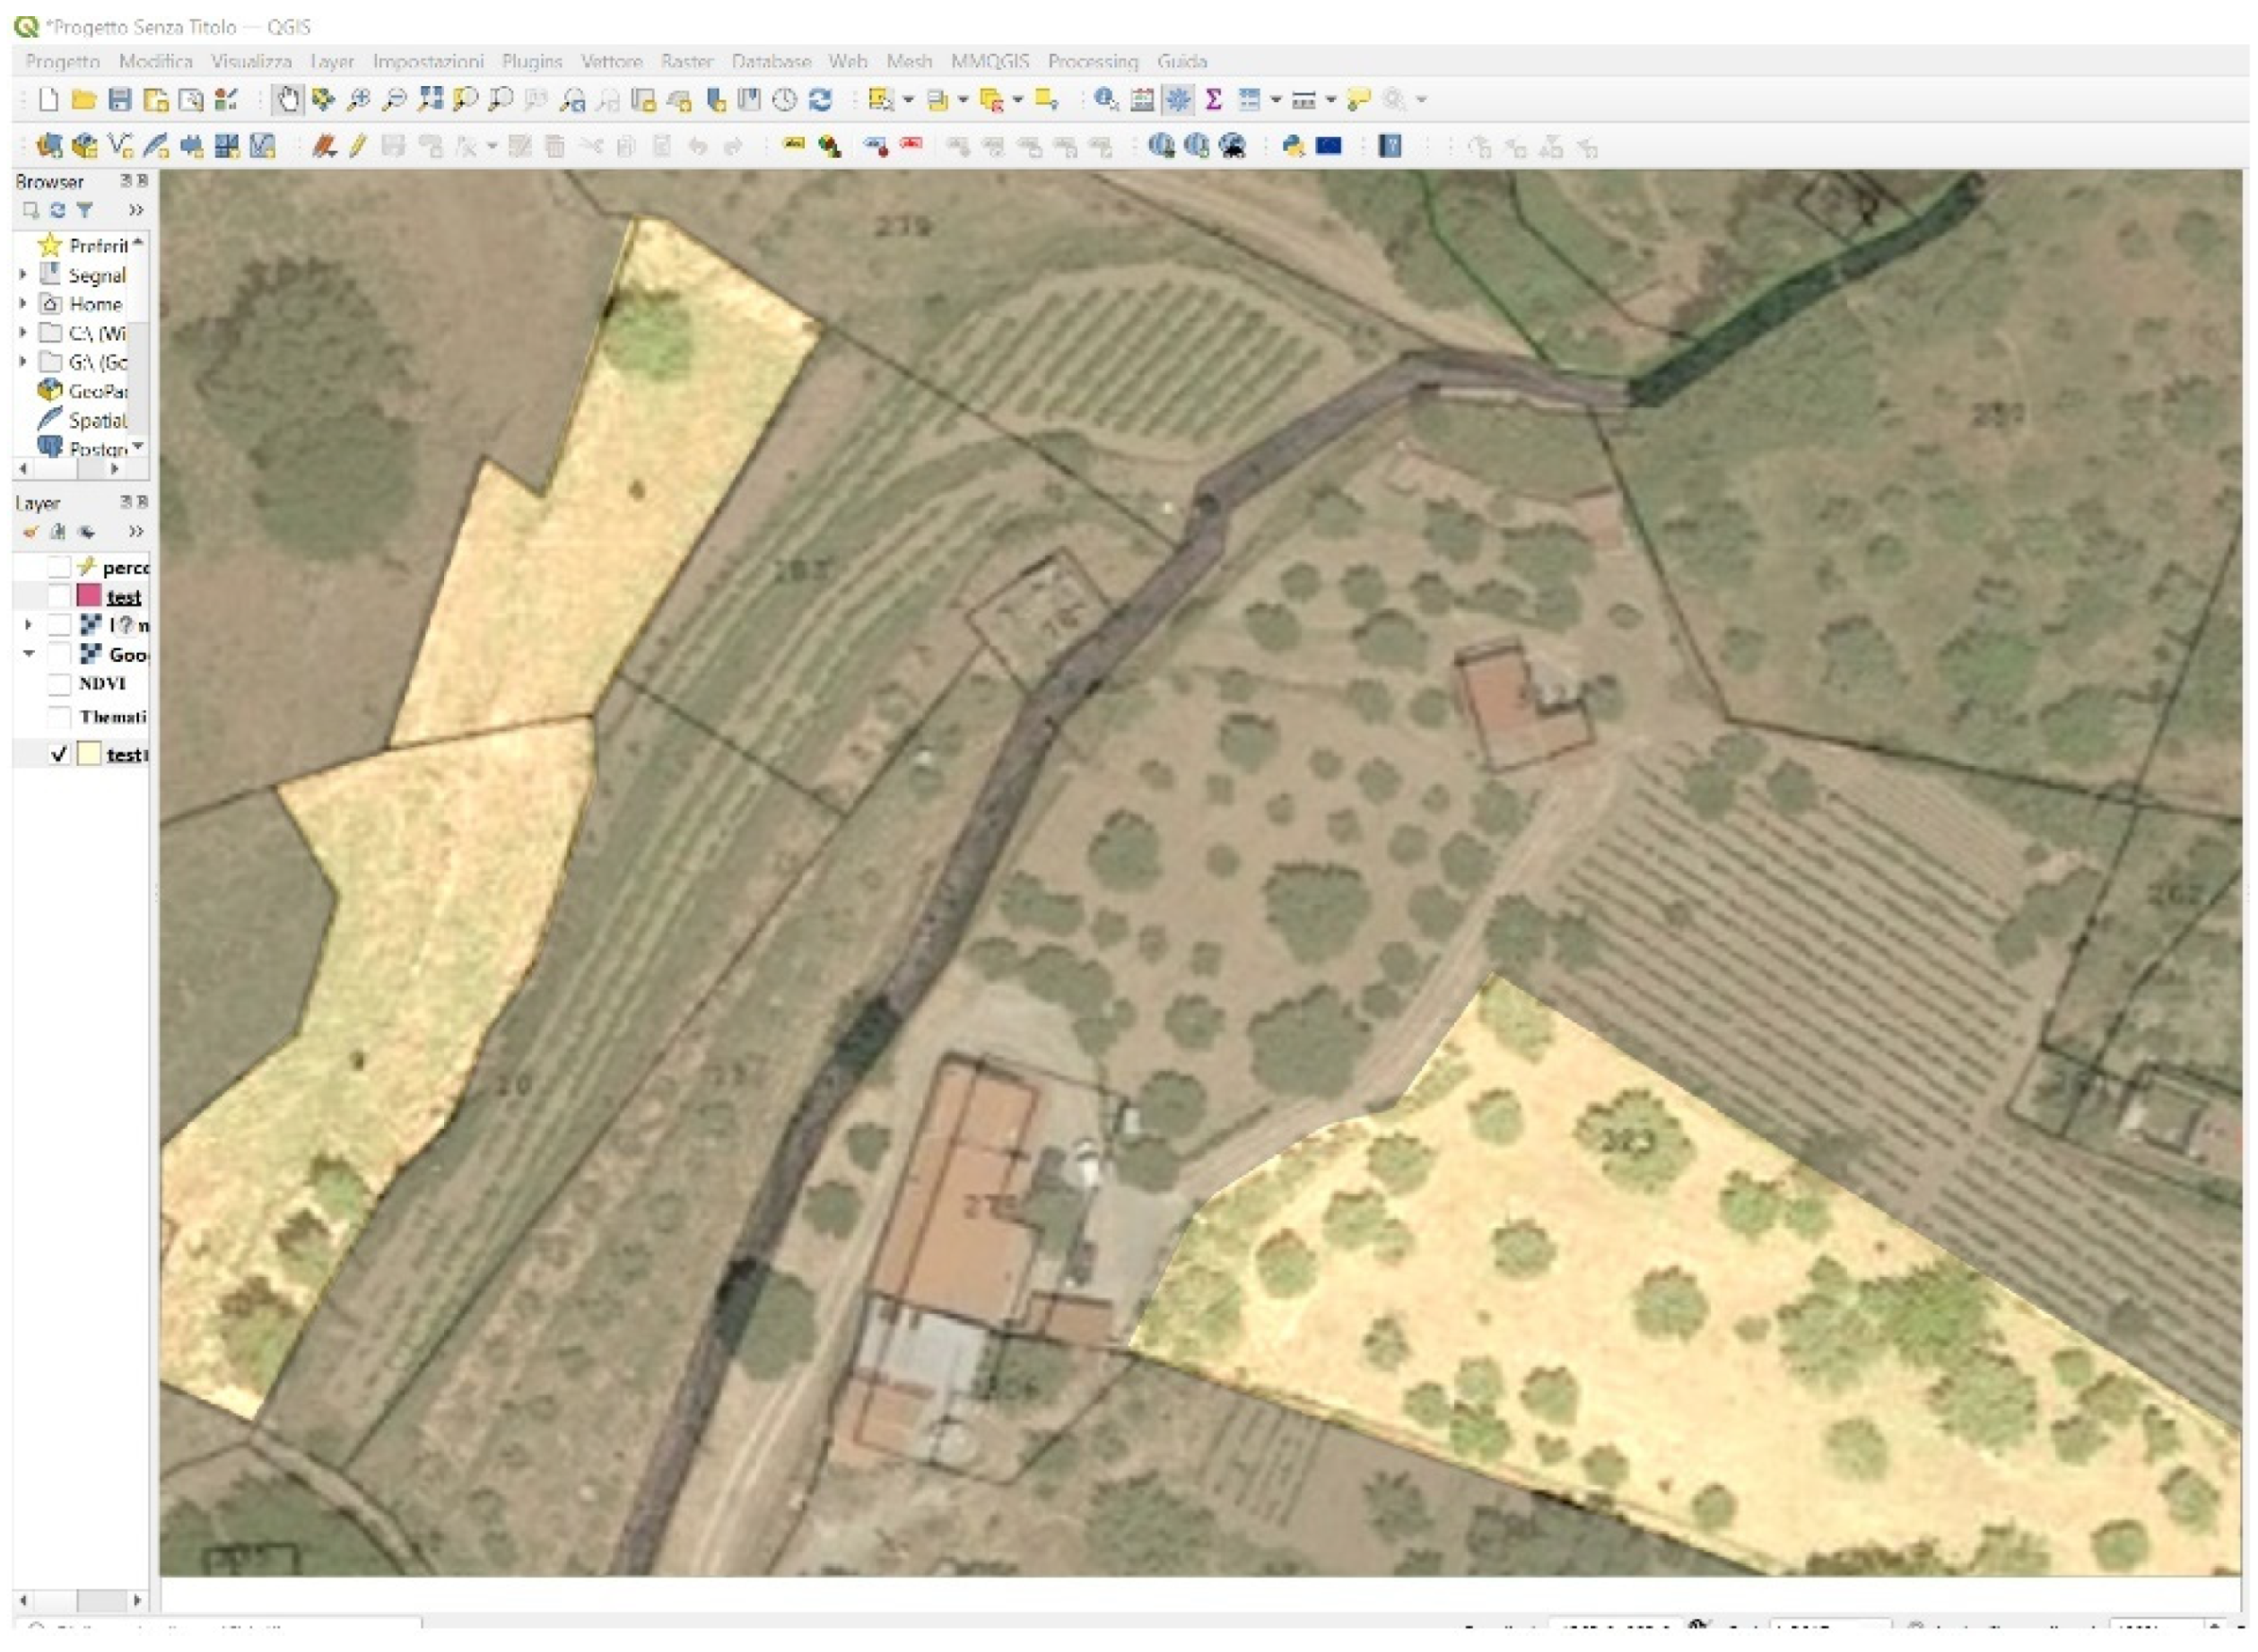Screen dimensions: 2258x1652
Task: Open the Processing menu
Action: point(1092,61)
